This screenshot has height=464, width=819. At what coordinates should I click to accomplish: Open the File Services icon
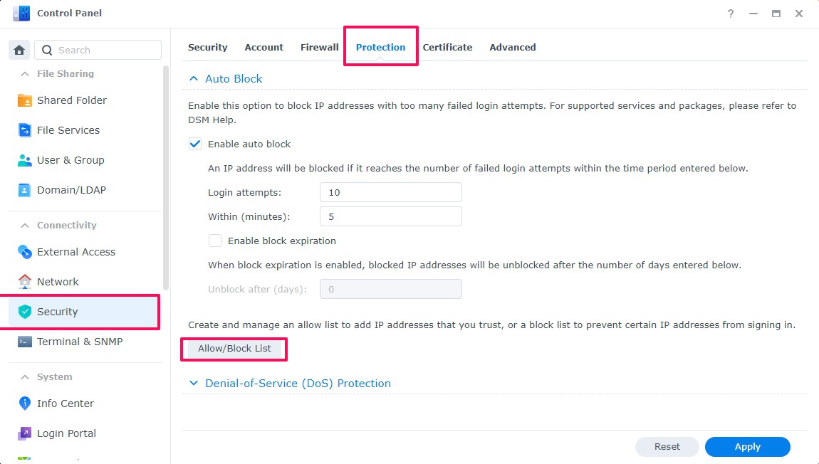pyautogui.click(x=25, y=130)
